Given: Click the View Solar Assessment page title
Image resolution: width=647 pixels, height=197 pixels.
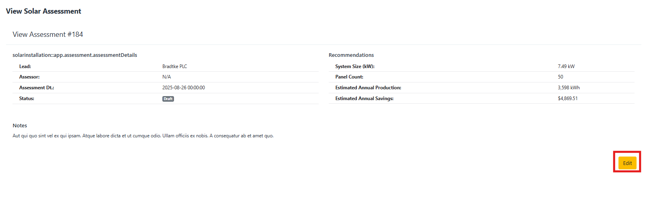Looking at the screenshot, I should click(43, 11).
